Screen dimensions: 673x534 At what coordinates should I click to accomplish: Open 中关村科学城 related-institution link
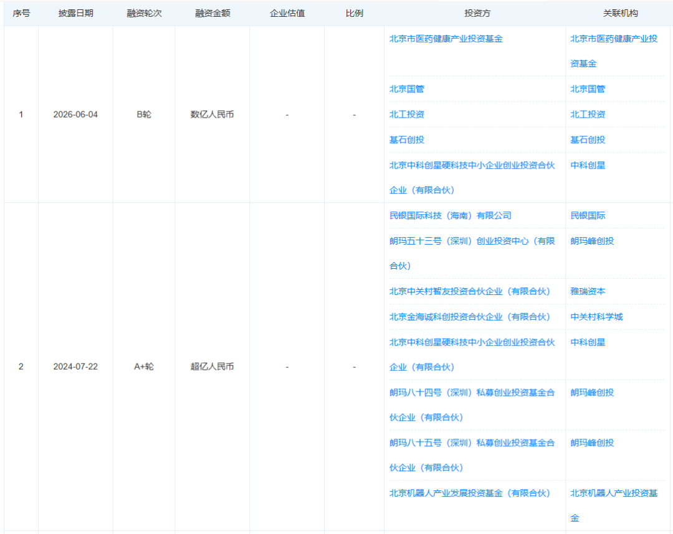tap(596, 317)
